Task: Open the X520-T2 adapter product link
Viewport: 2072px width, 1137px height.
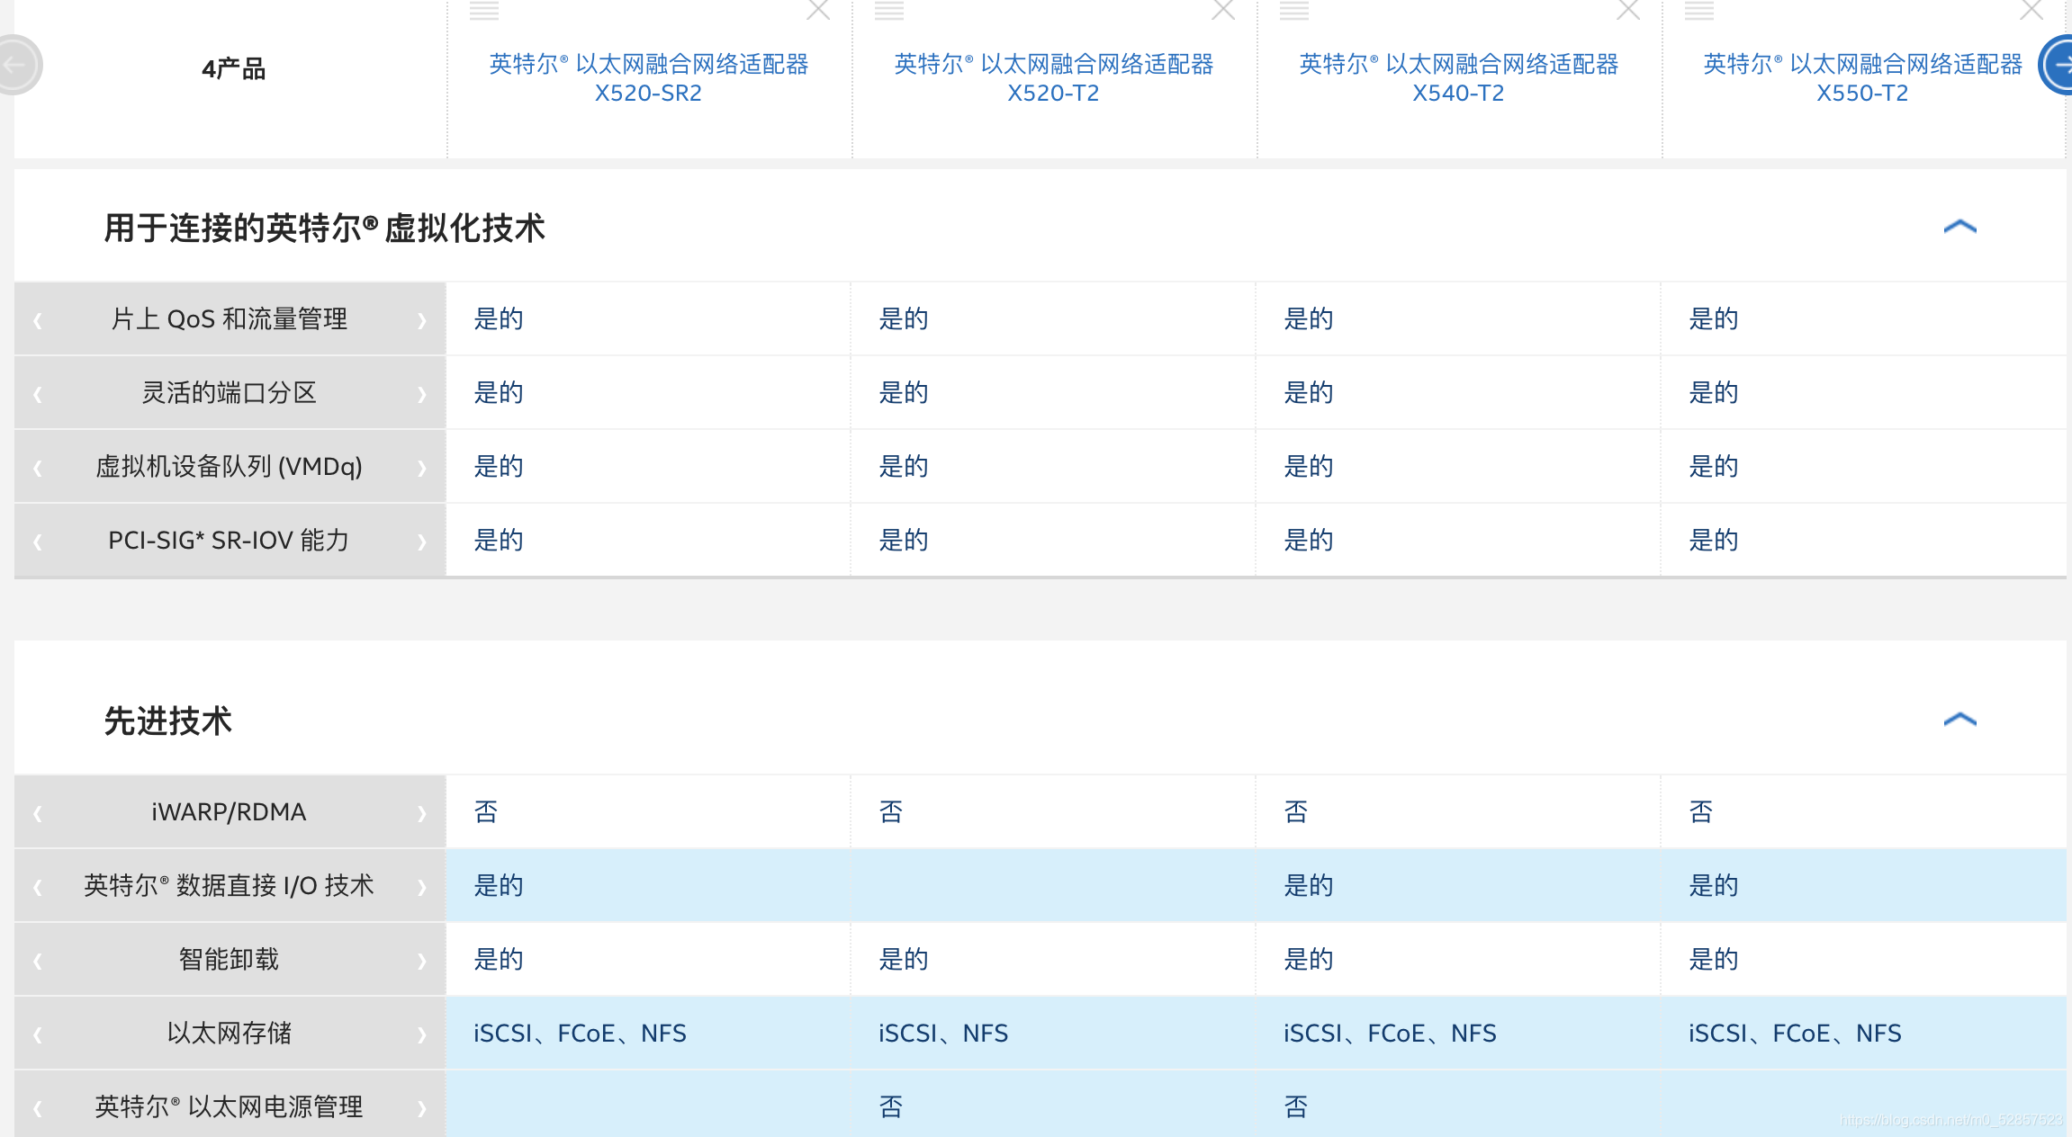Action: [x=1053, y=78]
